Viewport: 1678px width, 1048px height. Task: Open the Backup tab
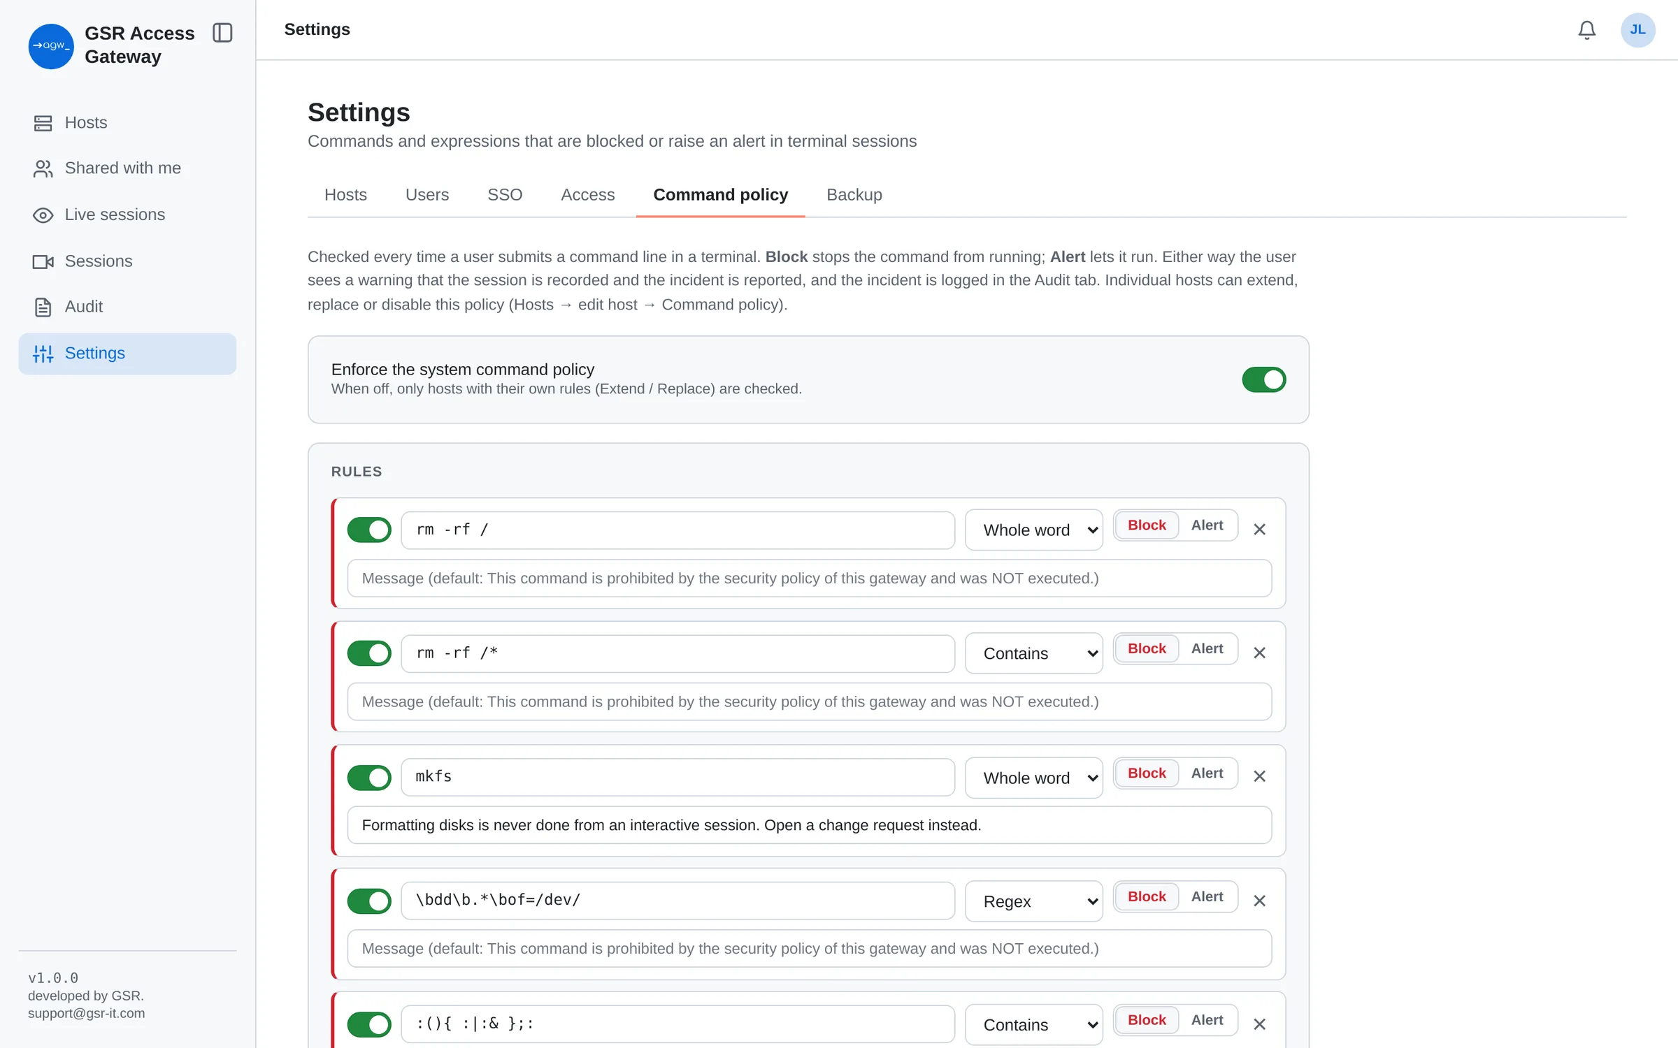coord(854,195)
